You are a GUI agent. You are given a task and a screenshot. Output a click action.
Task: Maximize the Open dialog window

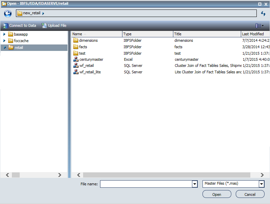[260, 4]
